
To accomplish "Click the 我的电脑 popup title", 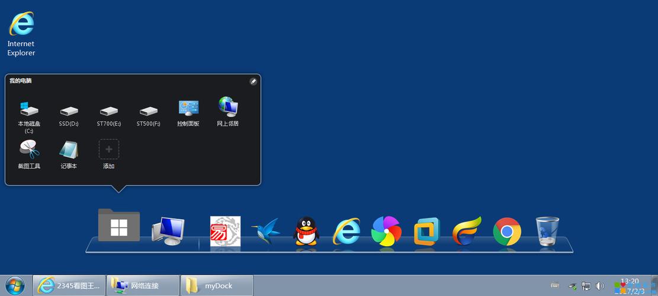I will tap(21, 81).
